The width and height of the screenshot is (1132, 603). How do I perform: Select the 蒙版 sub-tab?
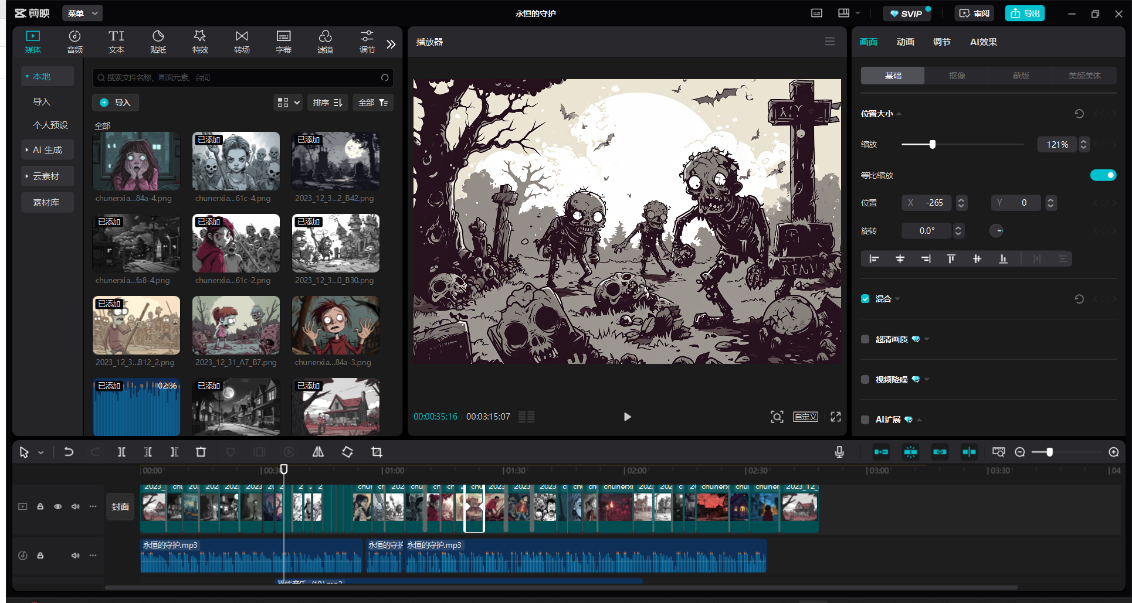(1021, 76)
